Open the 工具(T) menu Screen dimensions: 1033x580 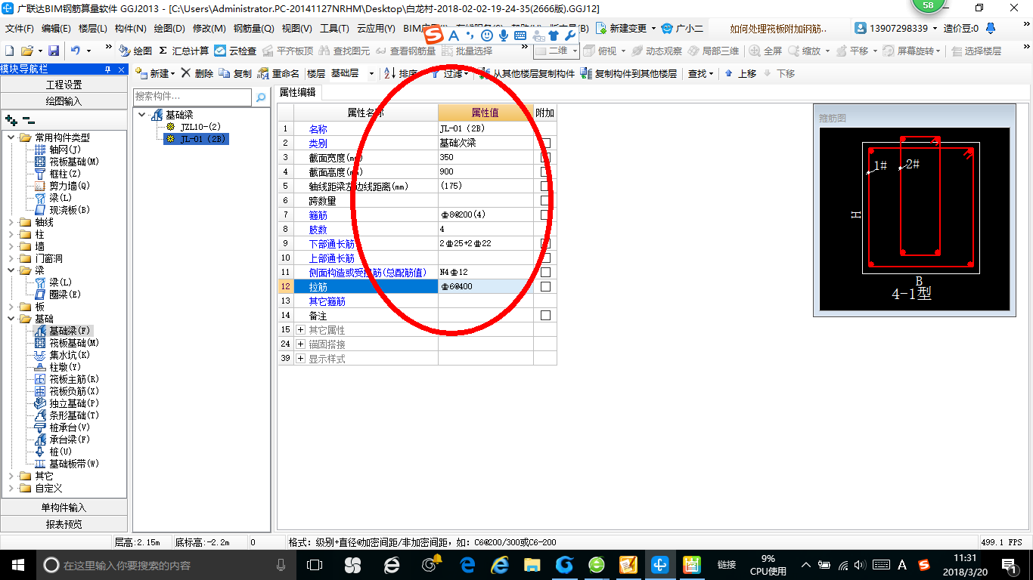(x=334, y=28)
